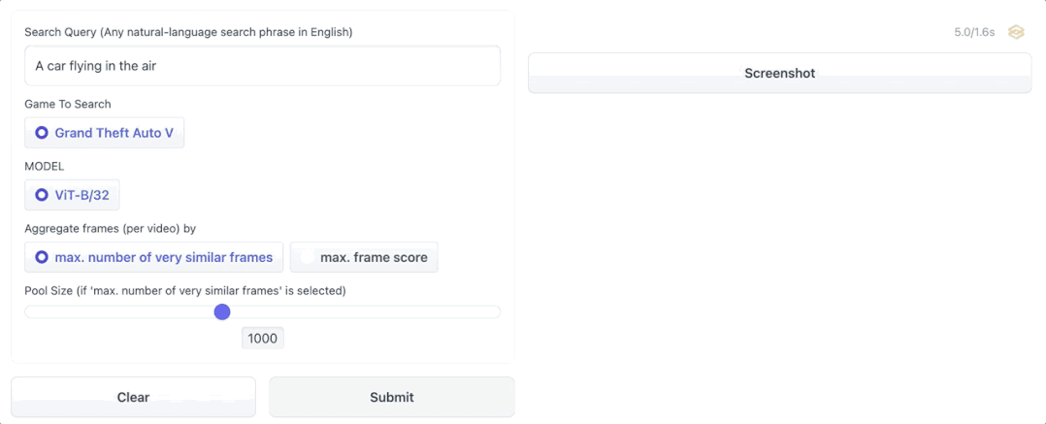This screenshot has width=1046, height=424.
Task: Choose the ViT-B/32 model radio button
Action: 72,195
